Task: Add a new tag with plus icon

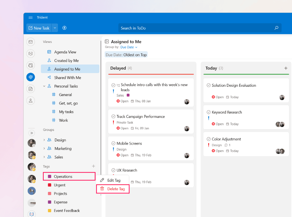Action: (x=94, y=166)
